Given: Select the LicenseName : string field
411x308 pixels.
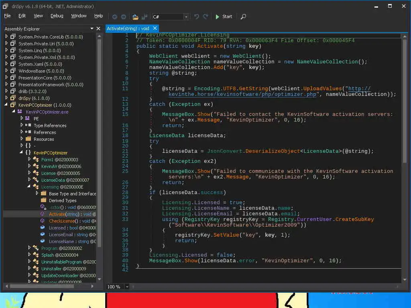Looking at the screenshot, I should click(72, 241).
